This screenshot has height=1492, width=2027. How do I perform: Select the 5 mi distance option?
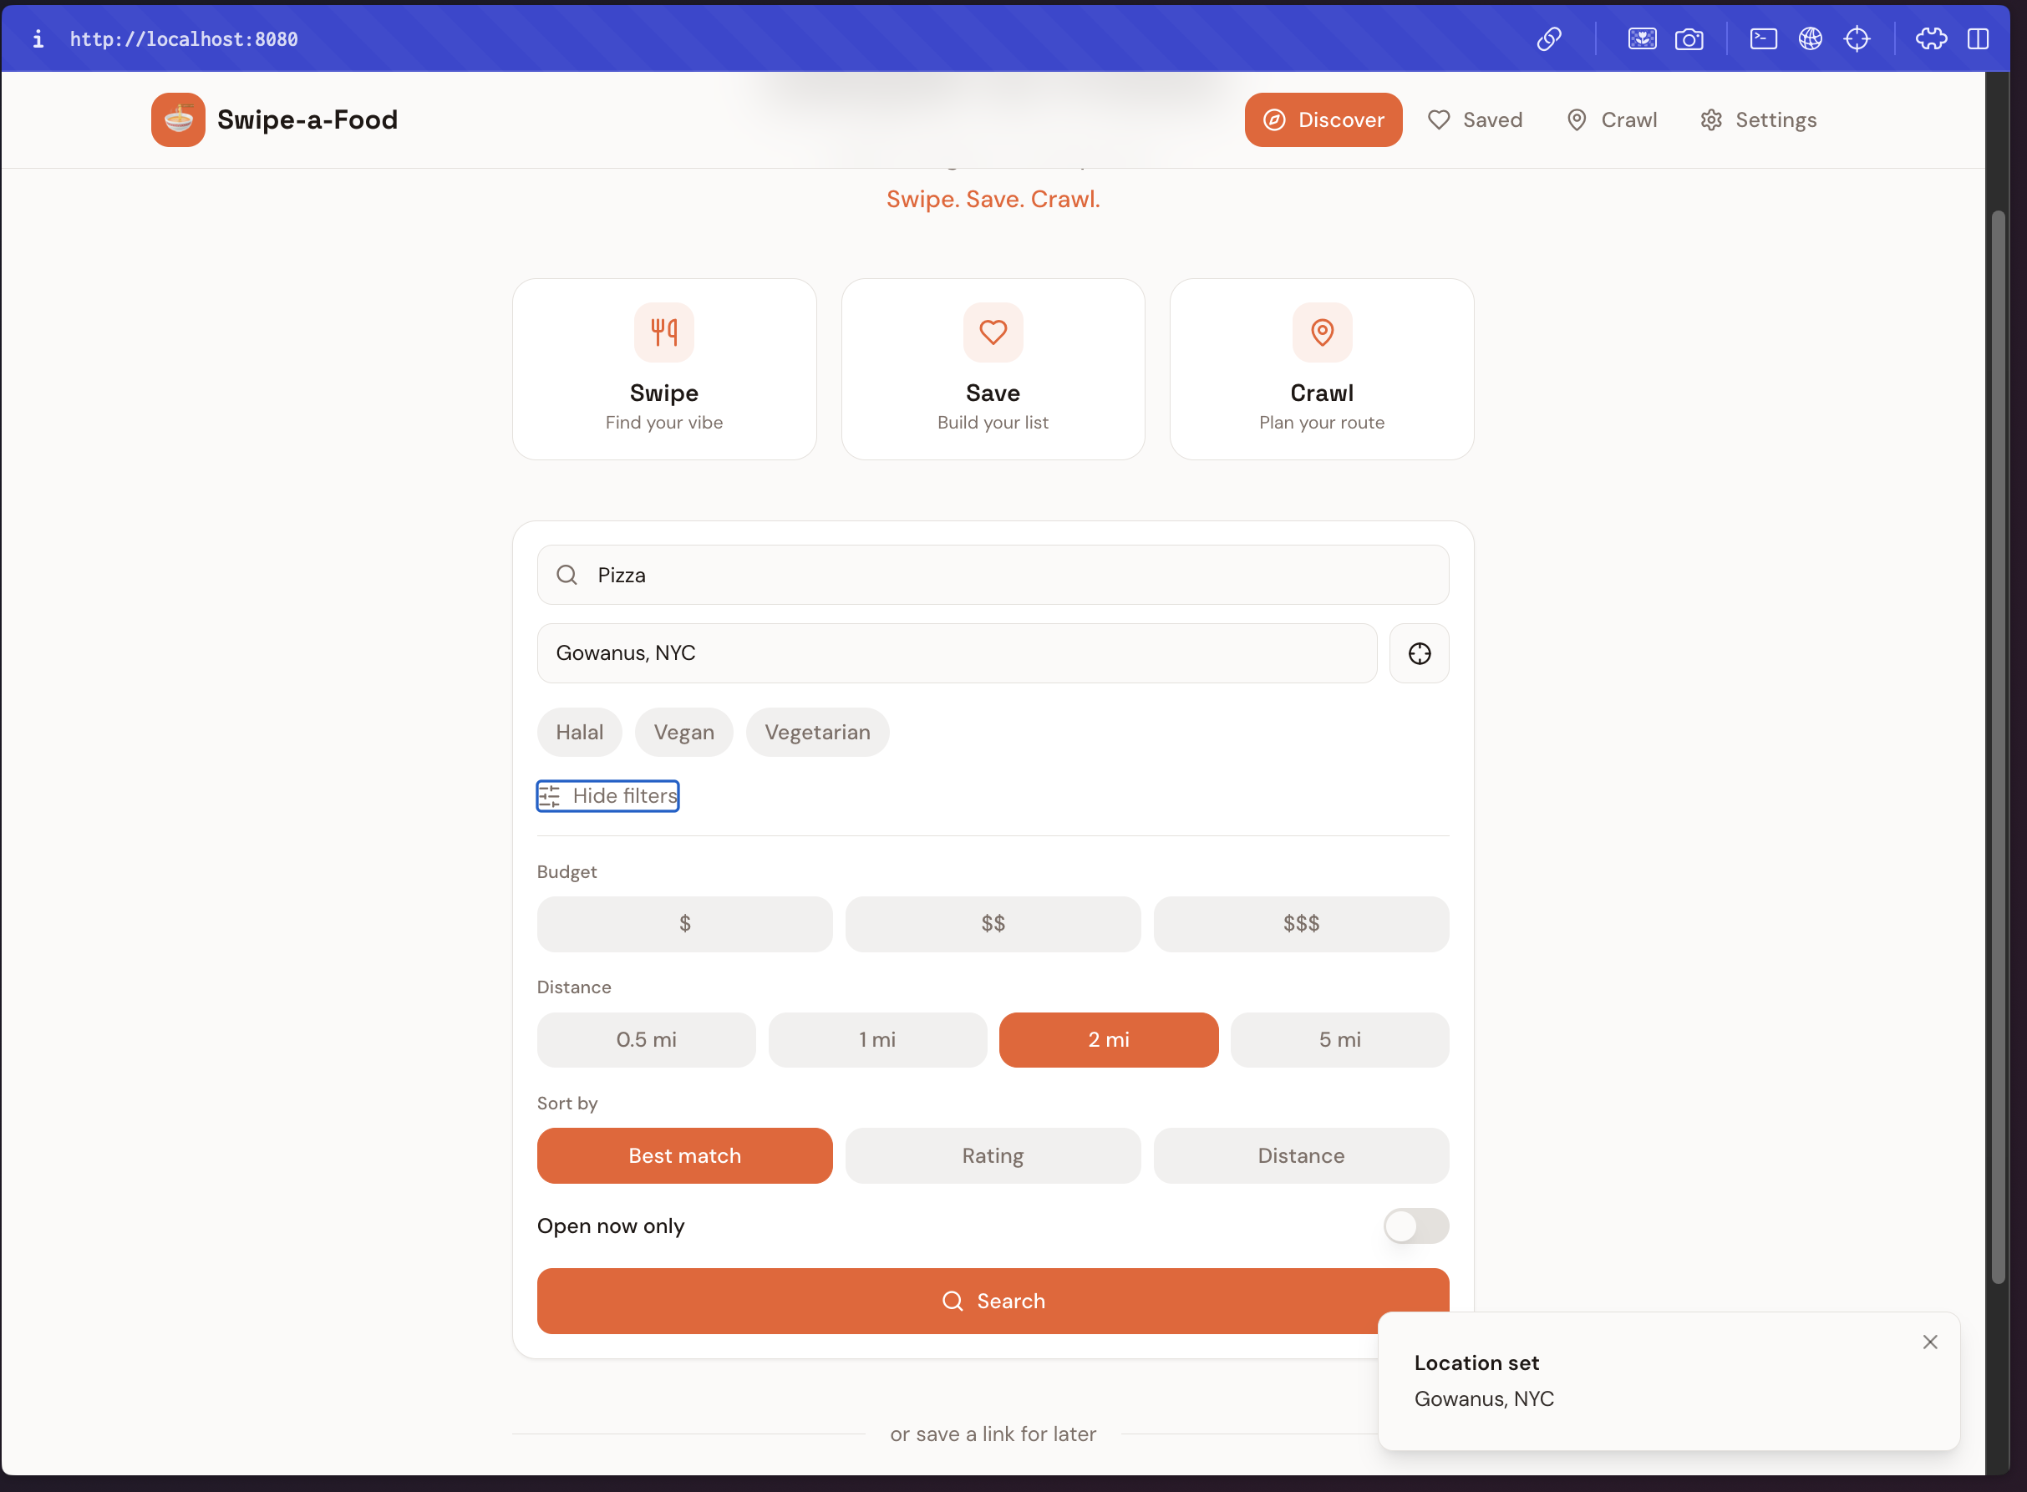(1339, 1039)
